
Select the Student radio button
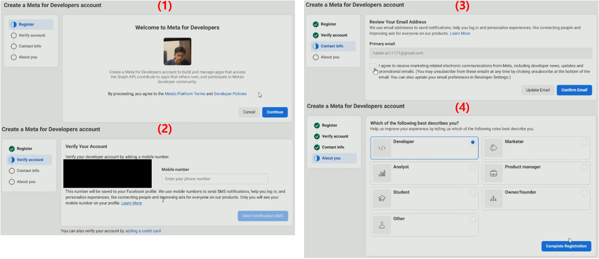pos(472,192)
